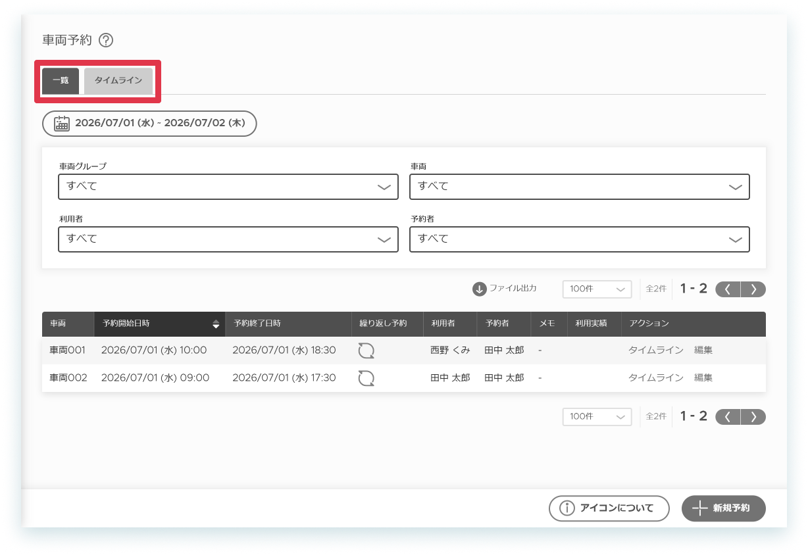Click the 予約終了日時 column header
Image resolution: width=808 pixels, height=555 pixels.
[288, 324]
